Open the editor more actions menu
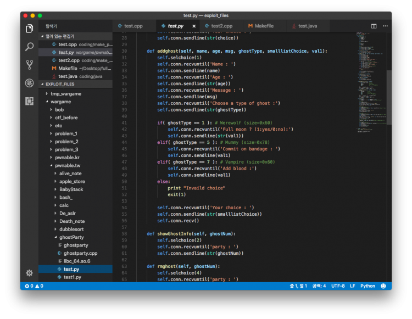 pos(384,26)
